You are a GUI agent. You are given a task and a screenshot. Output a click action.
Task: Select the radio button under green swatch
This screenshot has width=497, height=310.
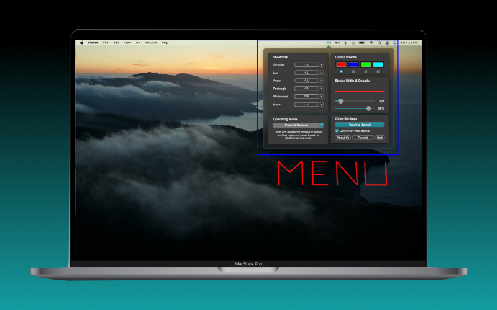coord(366,71)
